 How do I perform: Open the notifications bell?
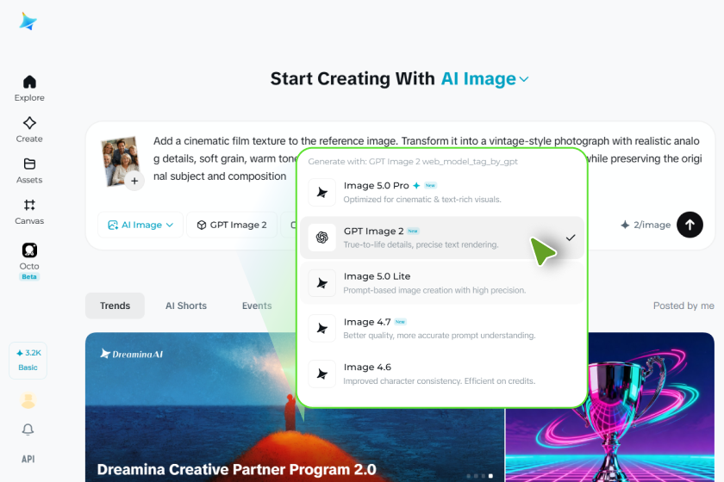(x=28, y=429)
